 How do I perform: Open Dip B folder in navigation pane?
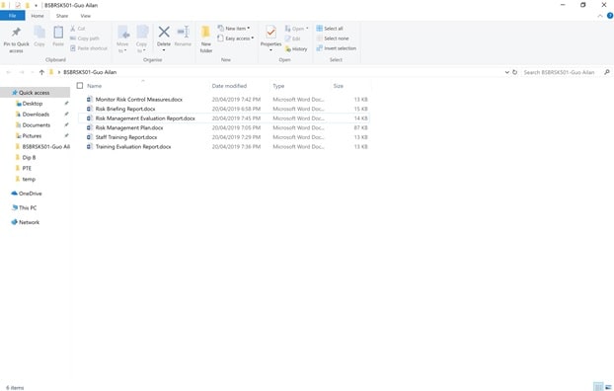coord(29,157)
